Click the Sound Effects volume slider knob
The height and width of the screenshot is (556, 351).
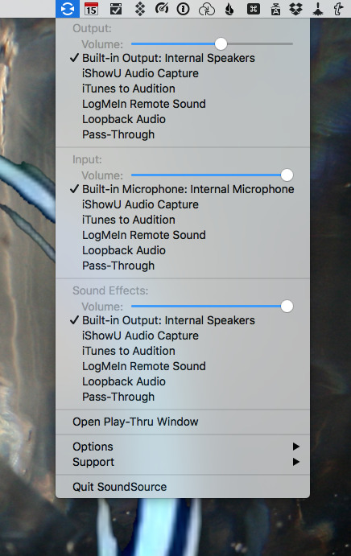[287, 307]
